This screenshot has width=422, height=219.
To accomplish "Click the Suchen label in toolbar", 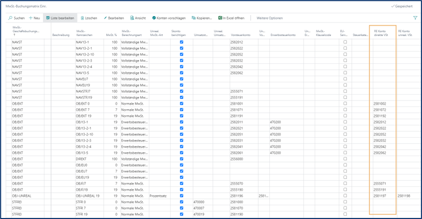I will click(x=19, y=18).
